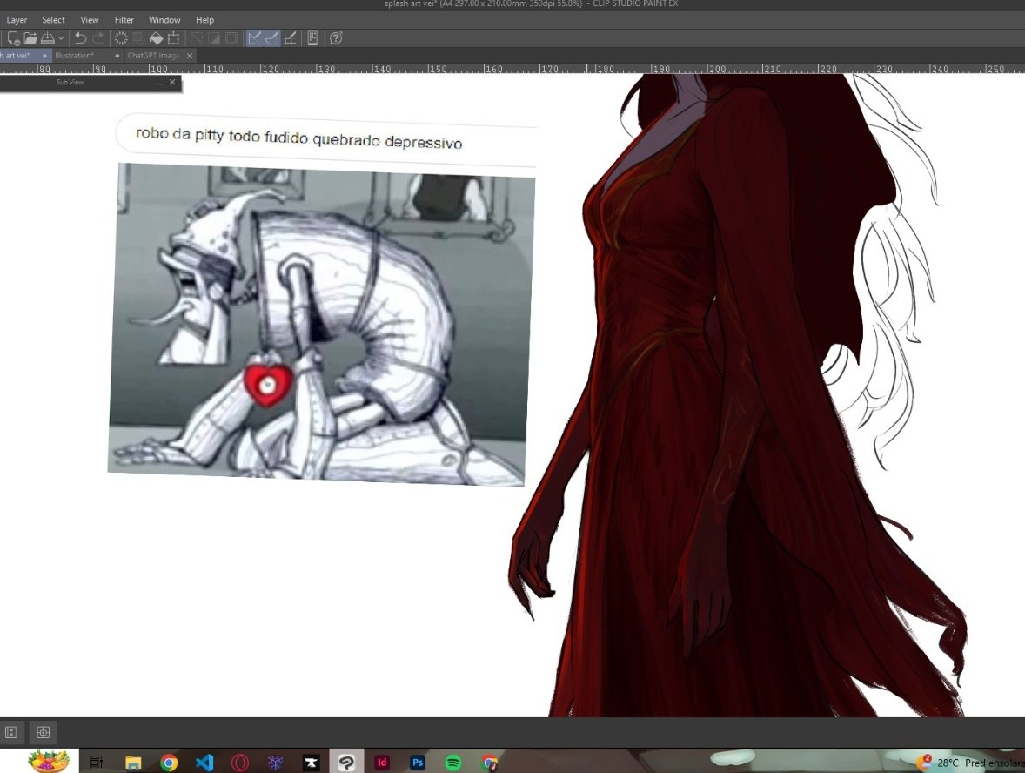Click the Deselect icon
1025x773 pixels.
(197, 38)
